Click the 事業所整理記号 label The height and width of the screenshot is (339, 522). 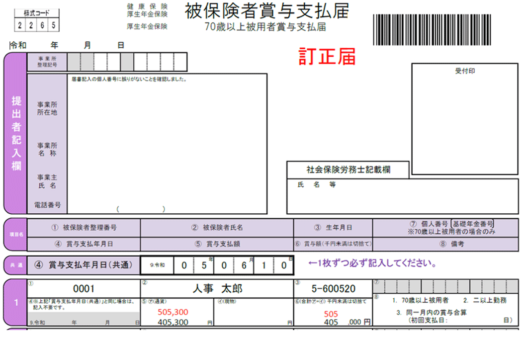tap(47, 62)
